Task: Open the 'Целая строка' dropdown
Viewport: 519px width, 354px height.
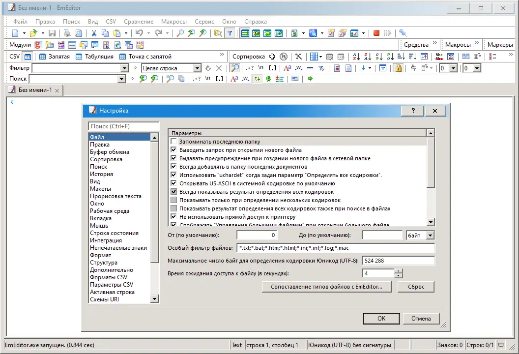Action: point(197,68)
